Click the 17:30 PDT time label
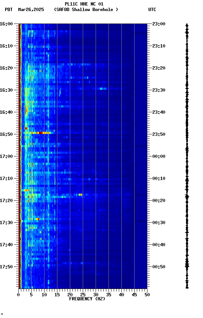The width and height of the screenshot is (203, 318). click(6, 223)
